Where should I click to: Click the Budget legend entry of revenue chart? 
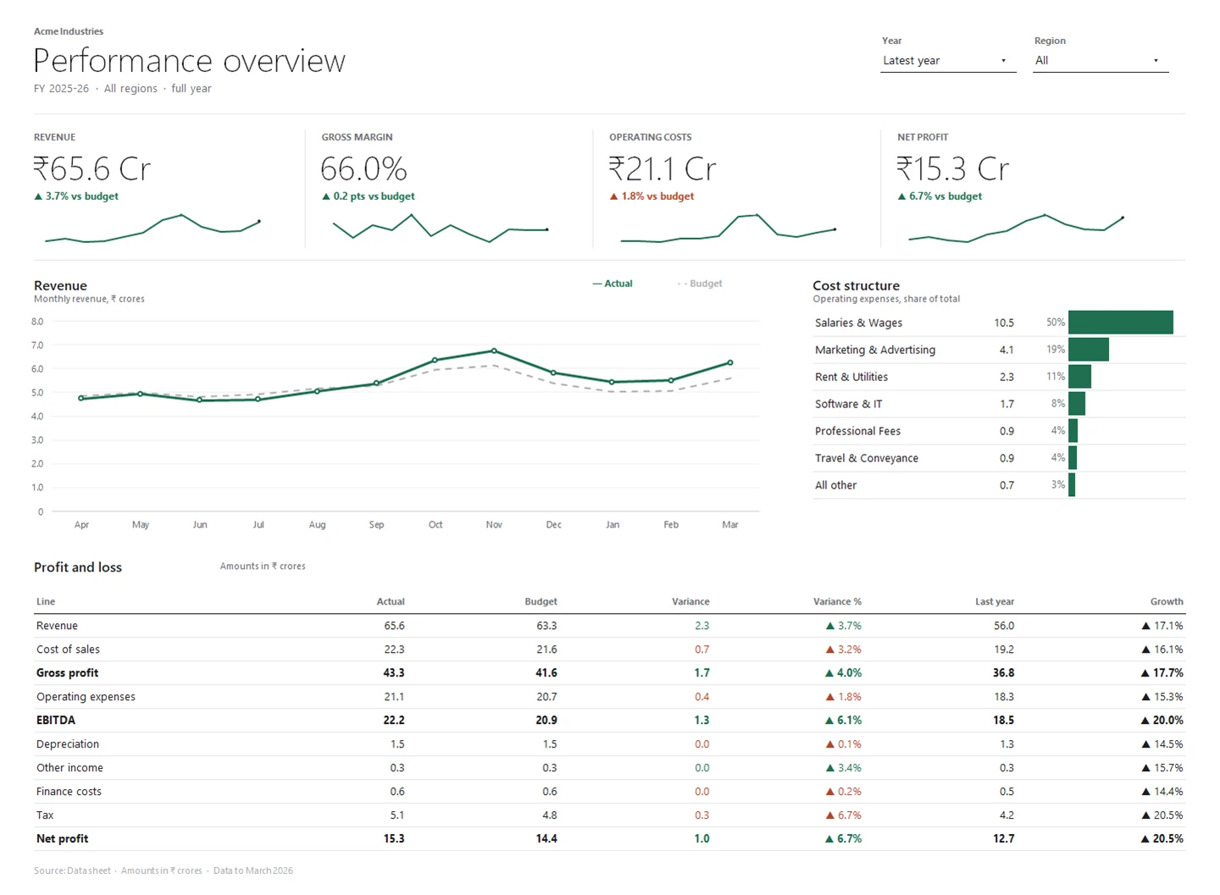pyautogui.click(x=700, y=284)
